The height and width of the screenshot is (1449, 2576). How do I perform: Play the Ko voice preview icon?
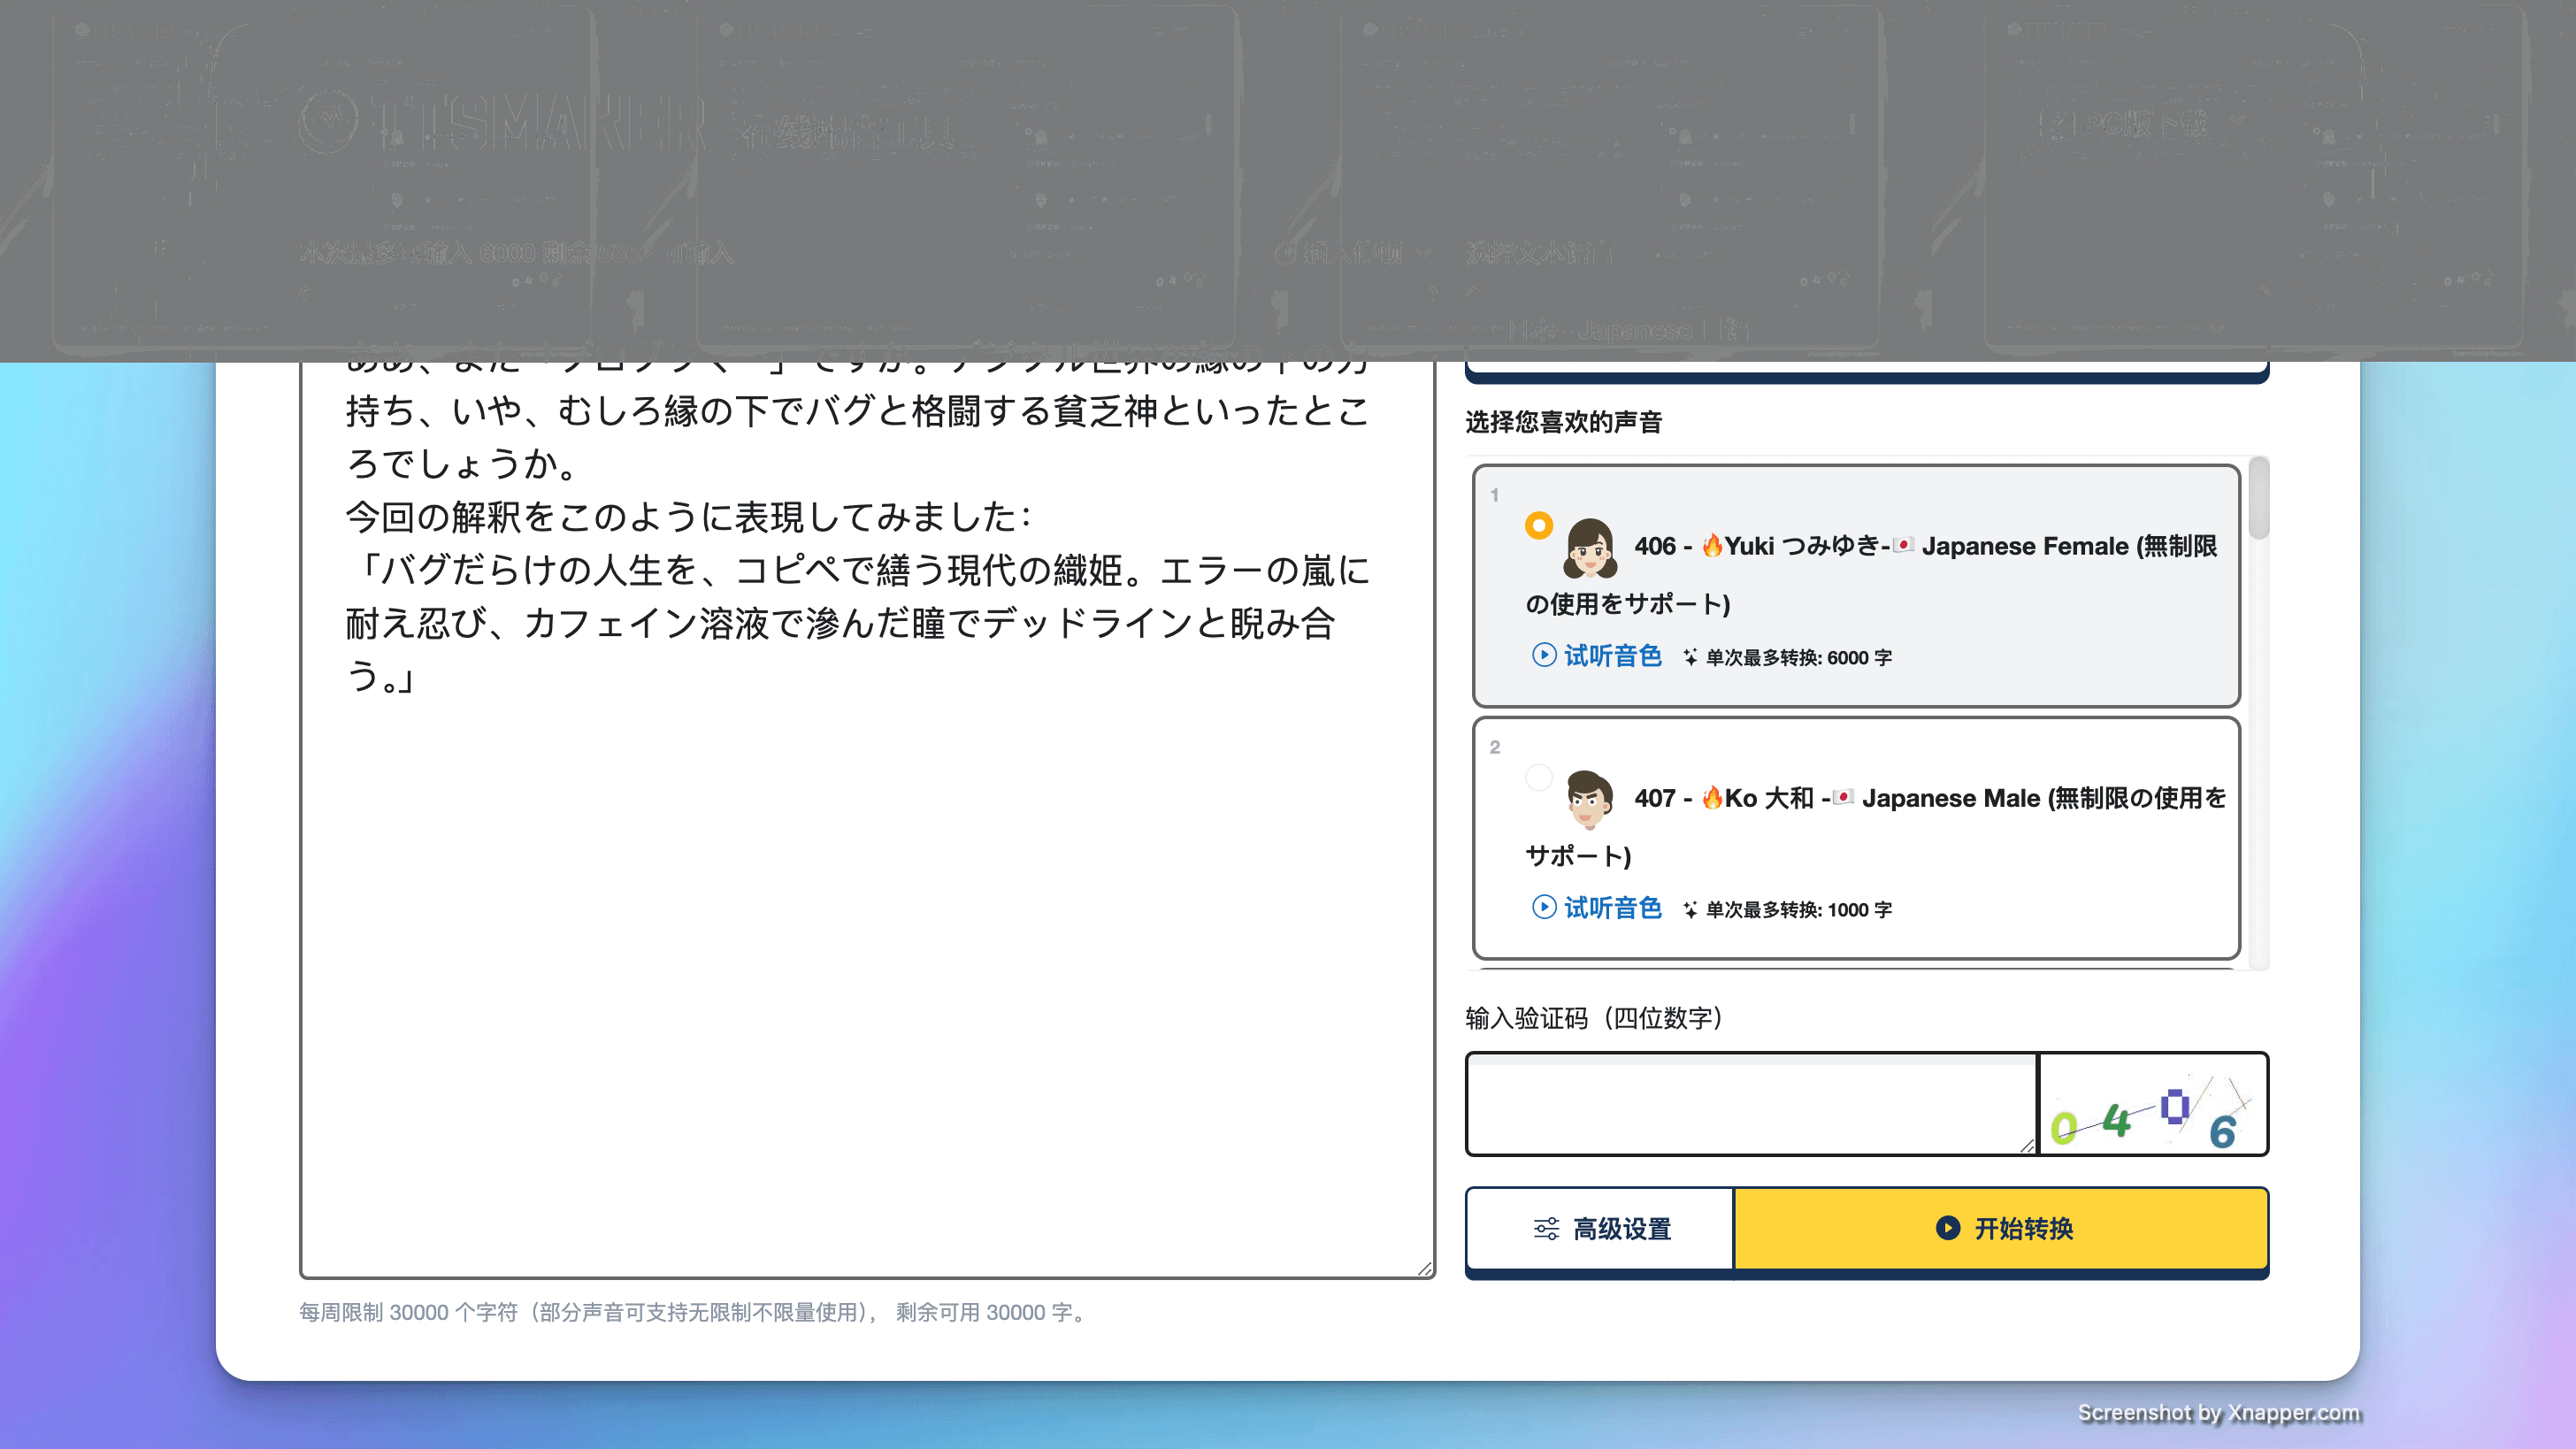click(1543, 907)
